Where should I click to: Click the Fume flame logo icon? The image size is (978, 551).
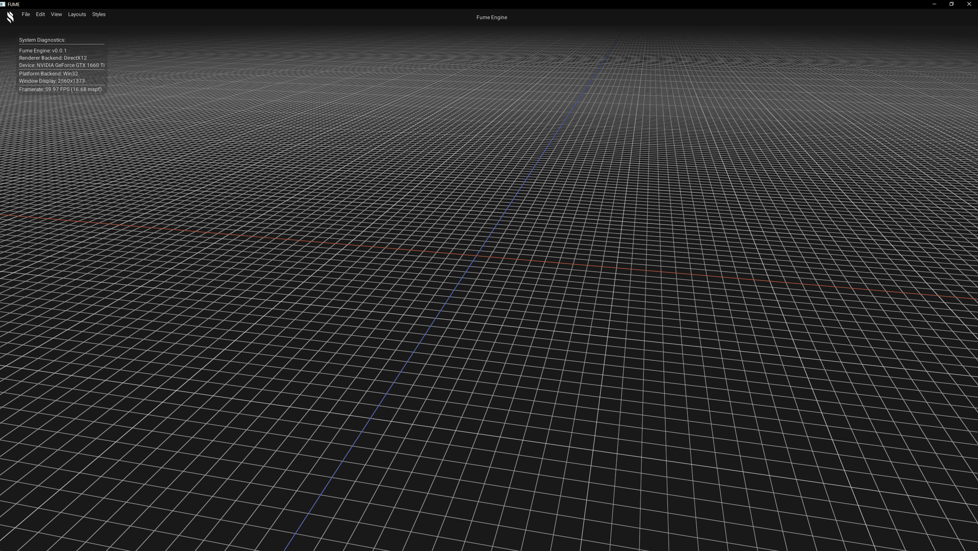pos(10,17)
